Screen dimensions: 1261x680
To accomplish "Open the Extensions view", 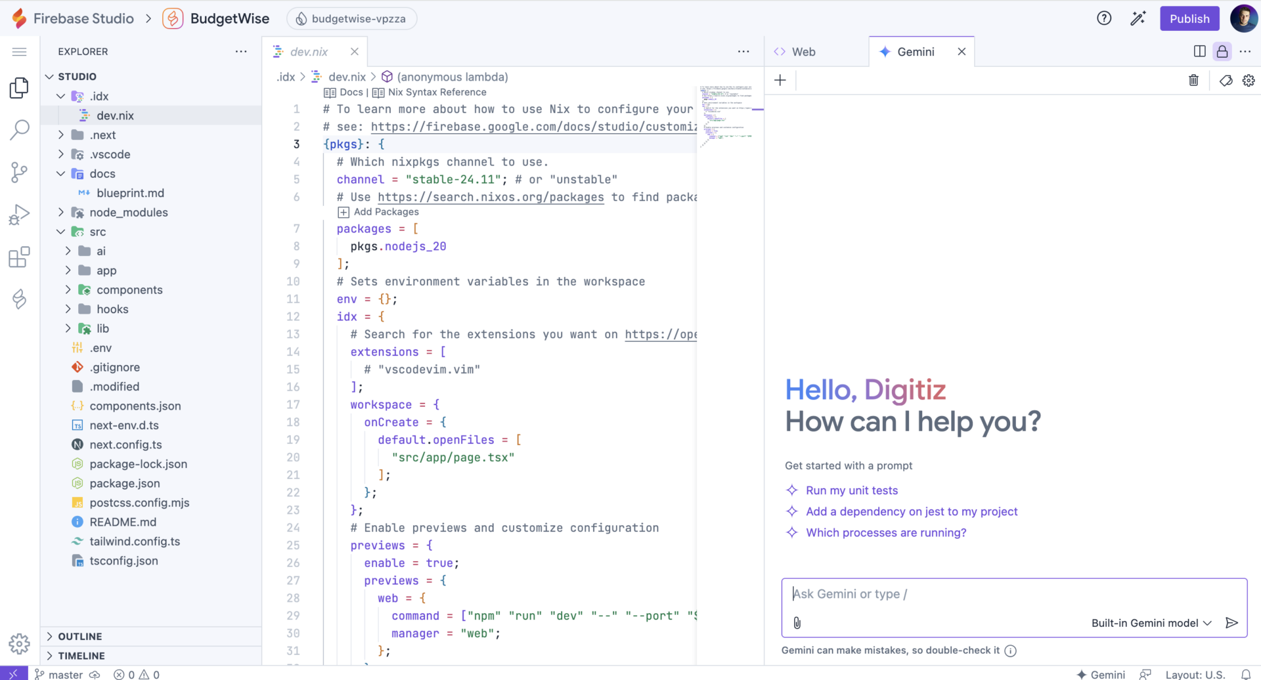I will (x=19, y=257).
